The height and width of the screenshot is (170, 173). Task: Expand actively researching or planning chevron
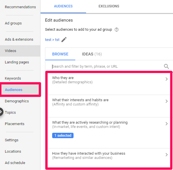click(x=167, y=124)
